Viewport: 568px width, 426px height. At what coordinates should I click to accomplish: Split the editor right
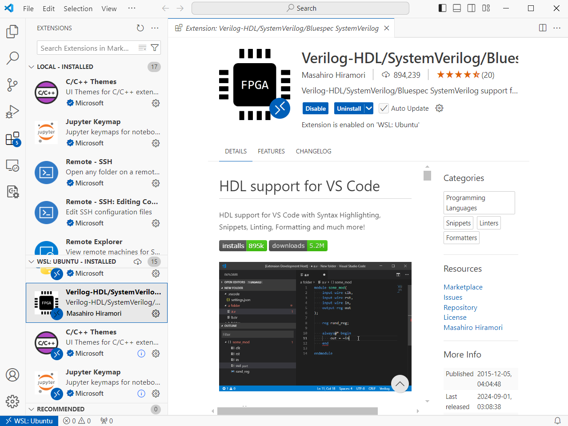tap(543, 28)
